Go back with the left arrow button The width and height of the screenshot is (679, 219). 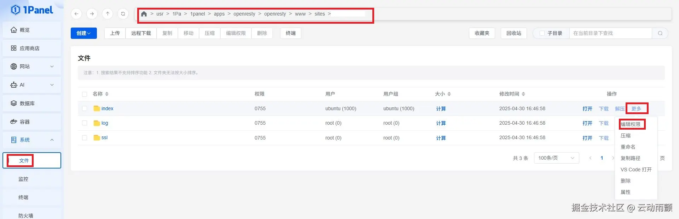point(76,14)
